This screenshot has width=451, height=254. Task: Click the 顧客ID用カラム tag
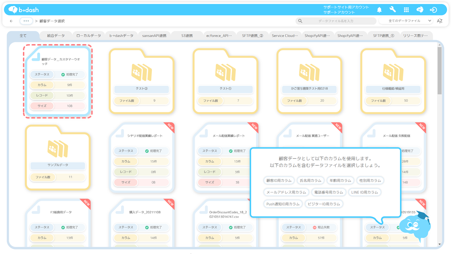[279, 180]
